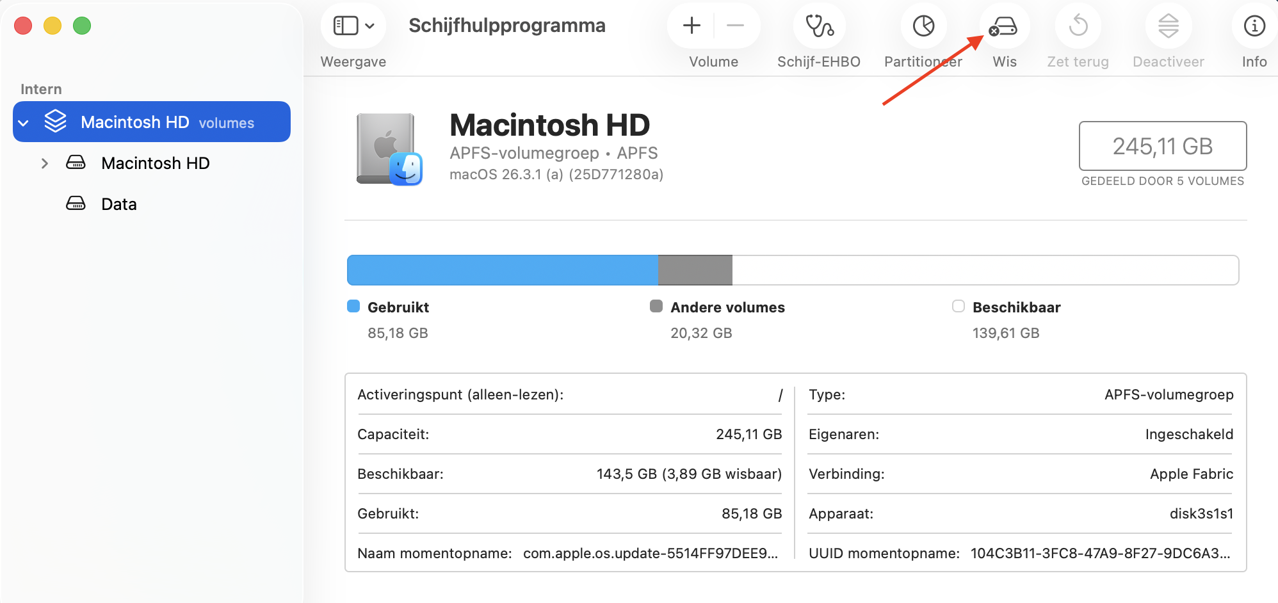Select the Data volume in the sidebar
This screenshot has height=603, width=1278.
click(x=118, y=204)
